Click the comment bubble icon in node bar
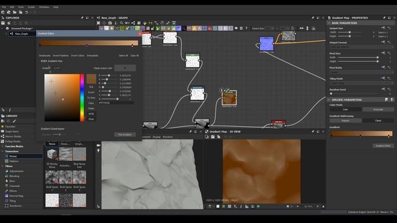 (x=236, y=28)
